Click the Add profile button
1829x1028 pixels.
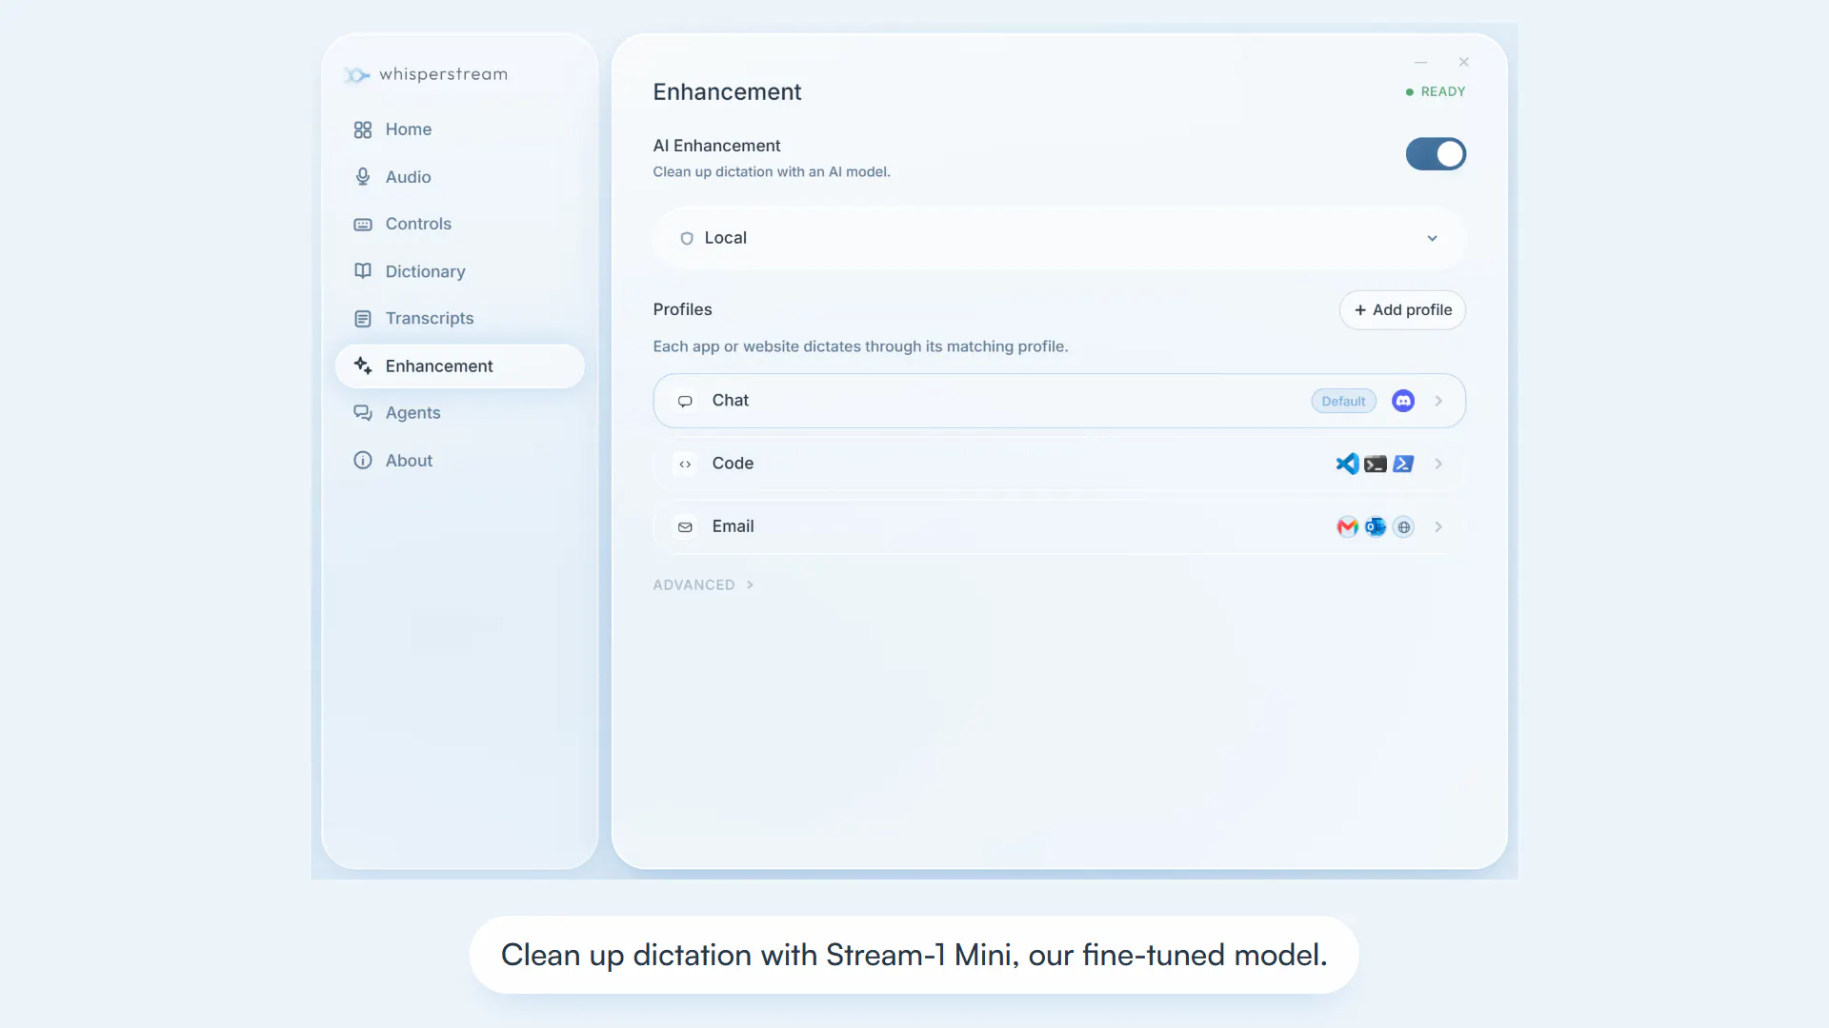[x=1402, y=310]
